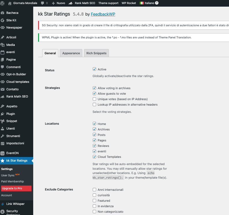Click the Security Optimizer gear icon

coord(2,212)
